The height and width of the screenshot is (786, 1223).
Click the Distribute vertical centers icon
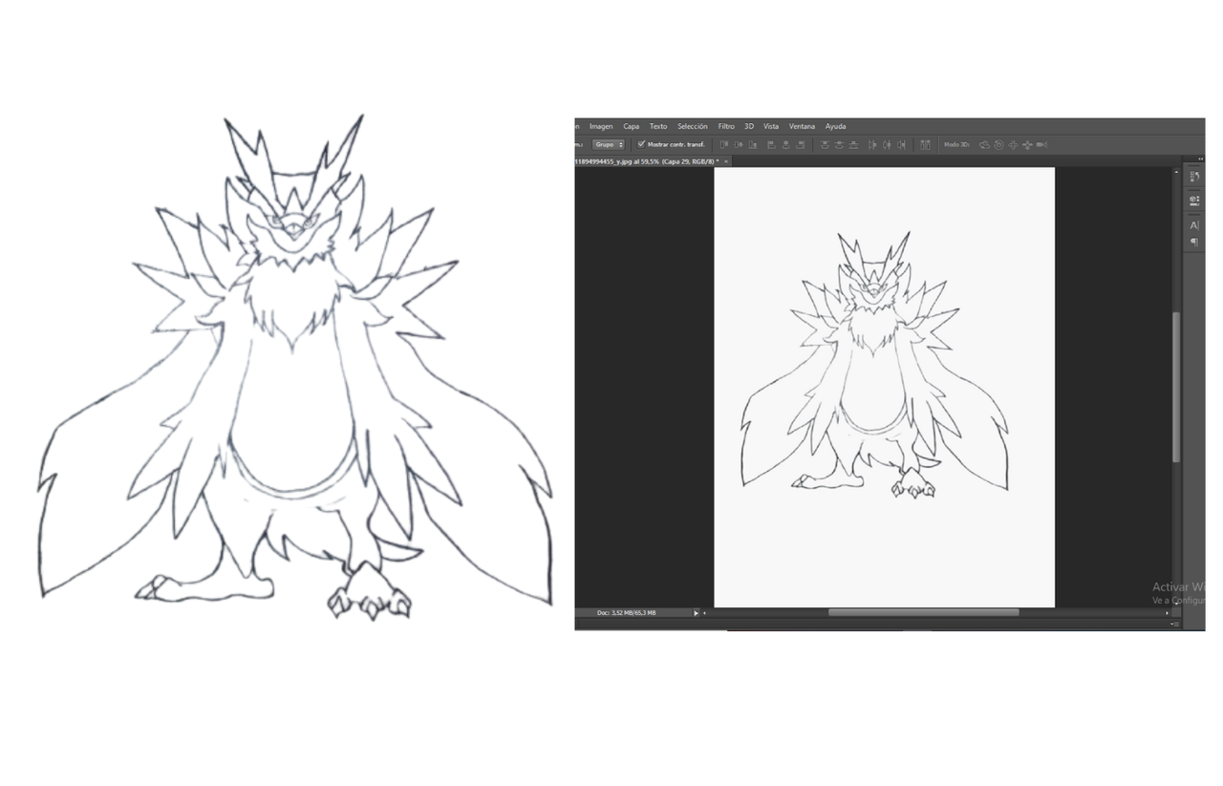pyautogui.click(x=839, y=144)
